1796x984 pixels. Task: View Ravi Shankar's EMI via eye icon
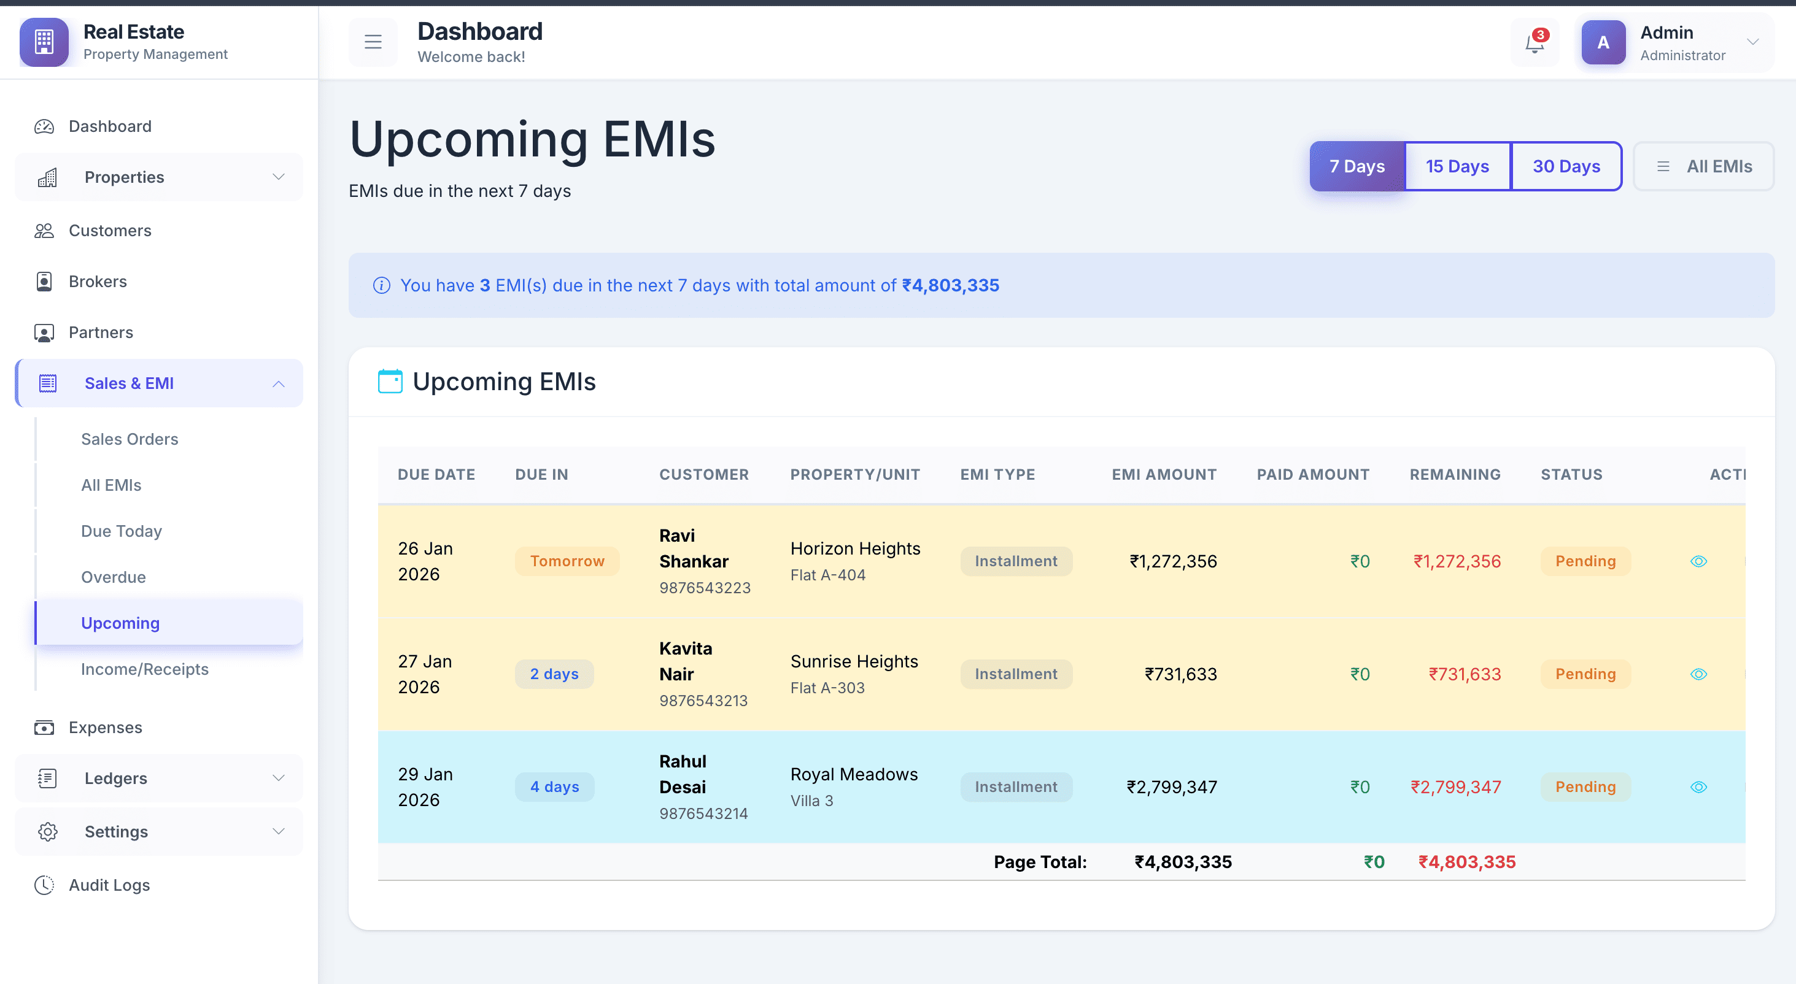point(1698,561)
